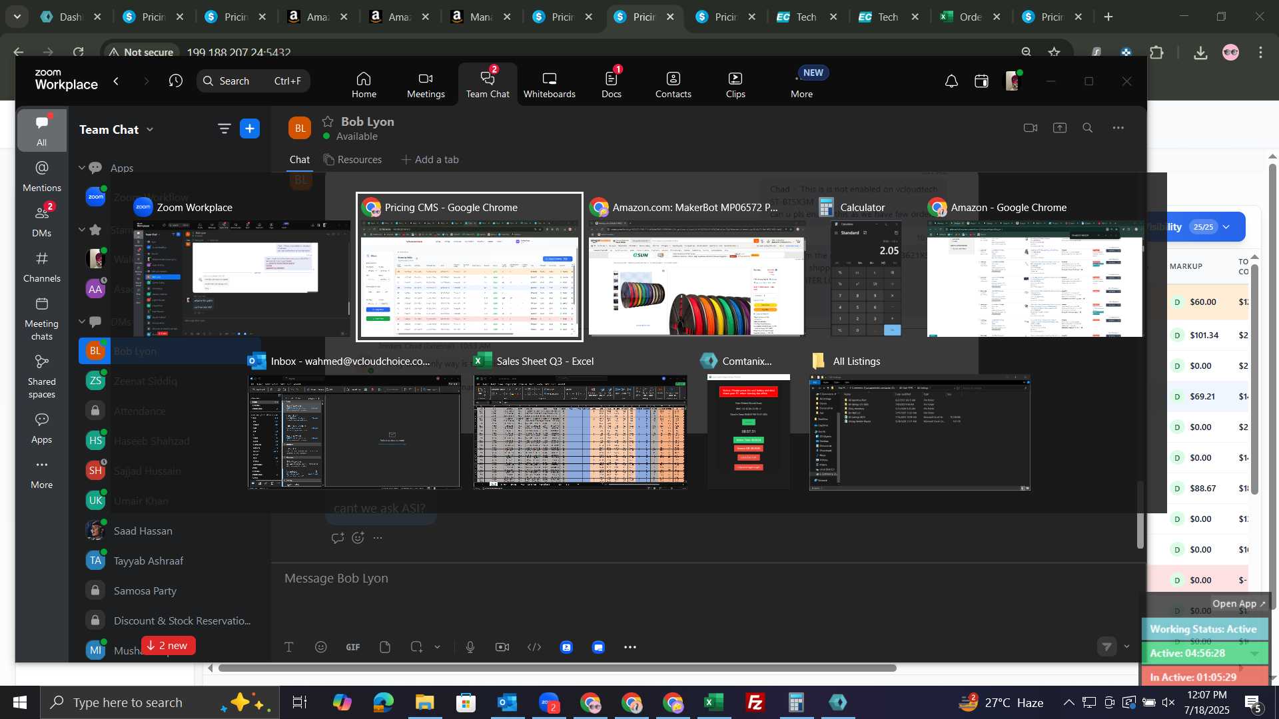This screenshot has width=1279, height=719.
Task: Insert a code snippet
Action: (x=534, y=647)
